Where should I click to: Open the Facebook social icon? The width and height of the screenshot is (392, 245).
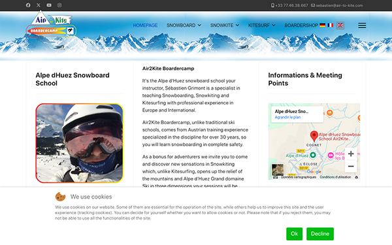[x=28, y=5]
